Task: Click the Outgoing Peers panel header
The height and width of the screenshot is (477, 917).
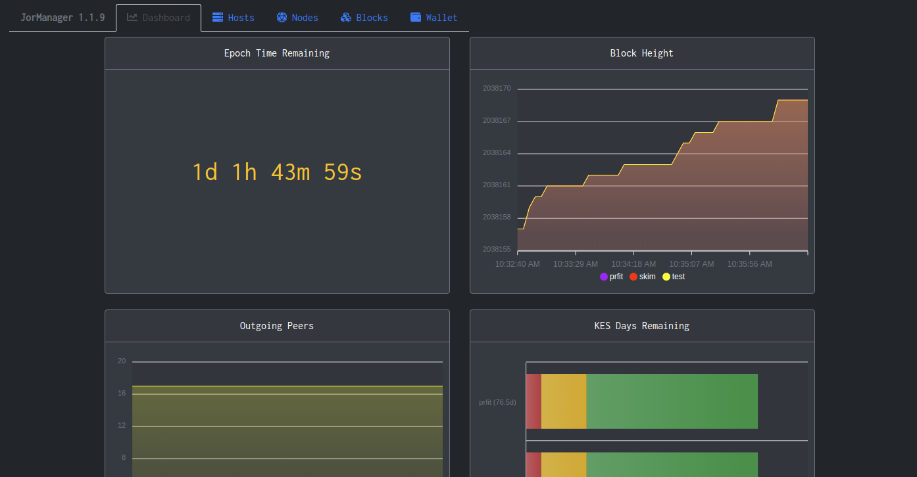Action: pos(277,326)
